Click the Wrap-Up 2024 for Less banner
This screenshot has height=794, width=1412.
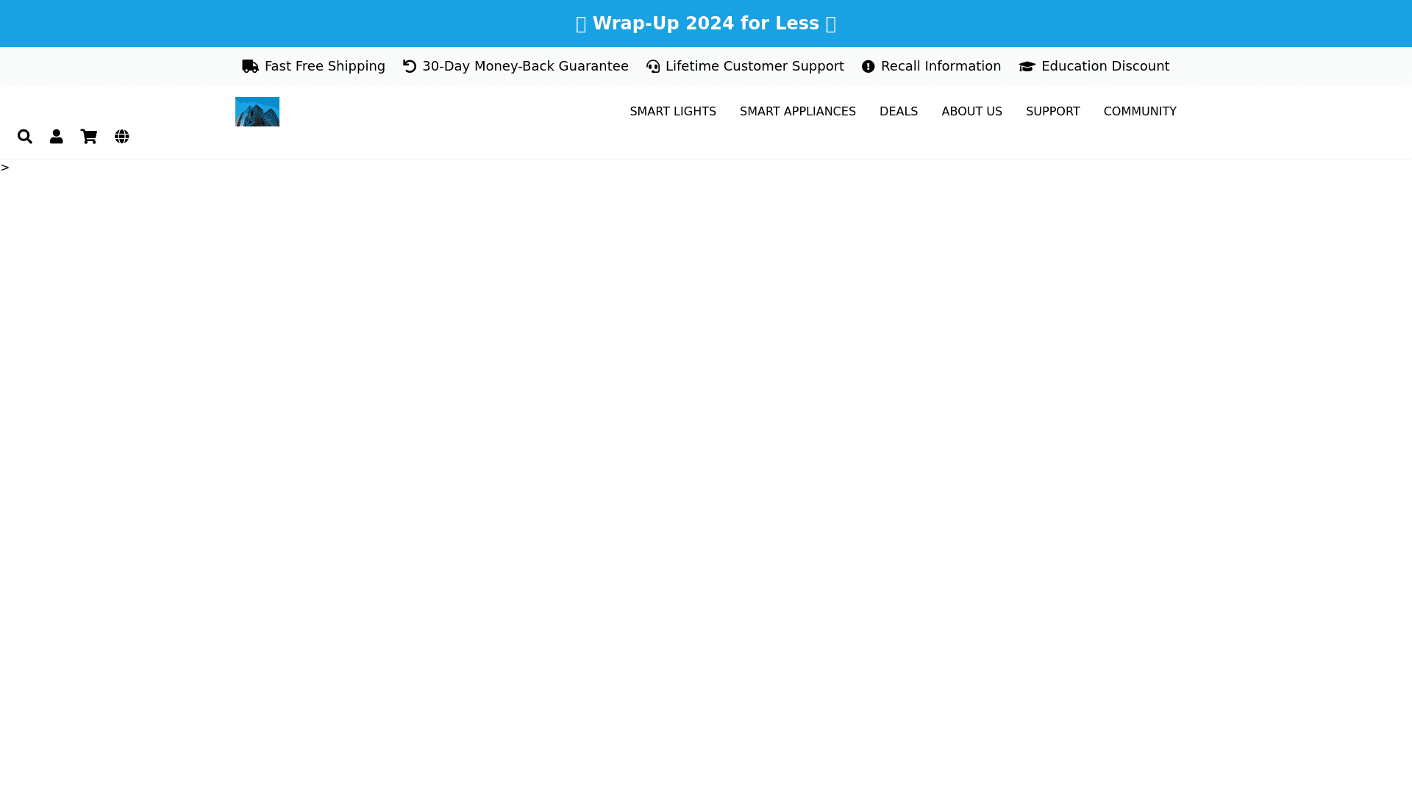[x=705, y=24]
